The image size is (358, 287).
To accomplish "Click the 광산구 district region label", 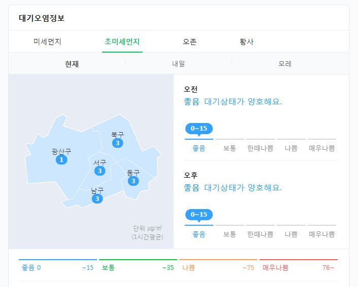I will click(61, 151).
